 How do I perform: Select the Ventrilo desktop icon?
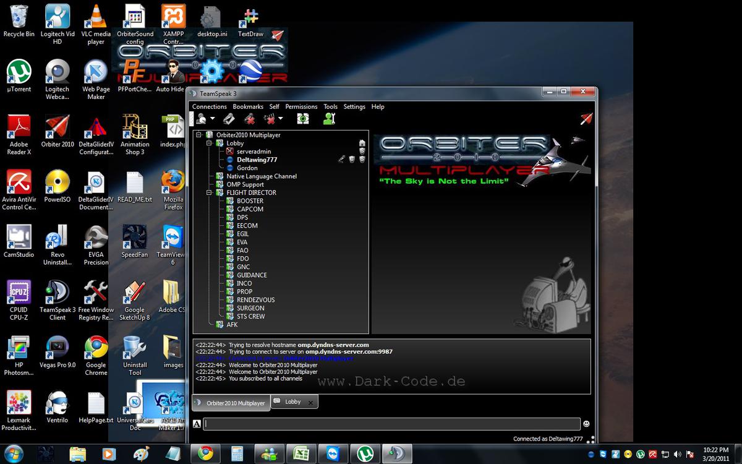point(58,406)
